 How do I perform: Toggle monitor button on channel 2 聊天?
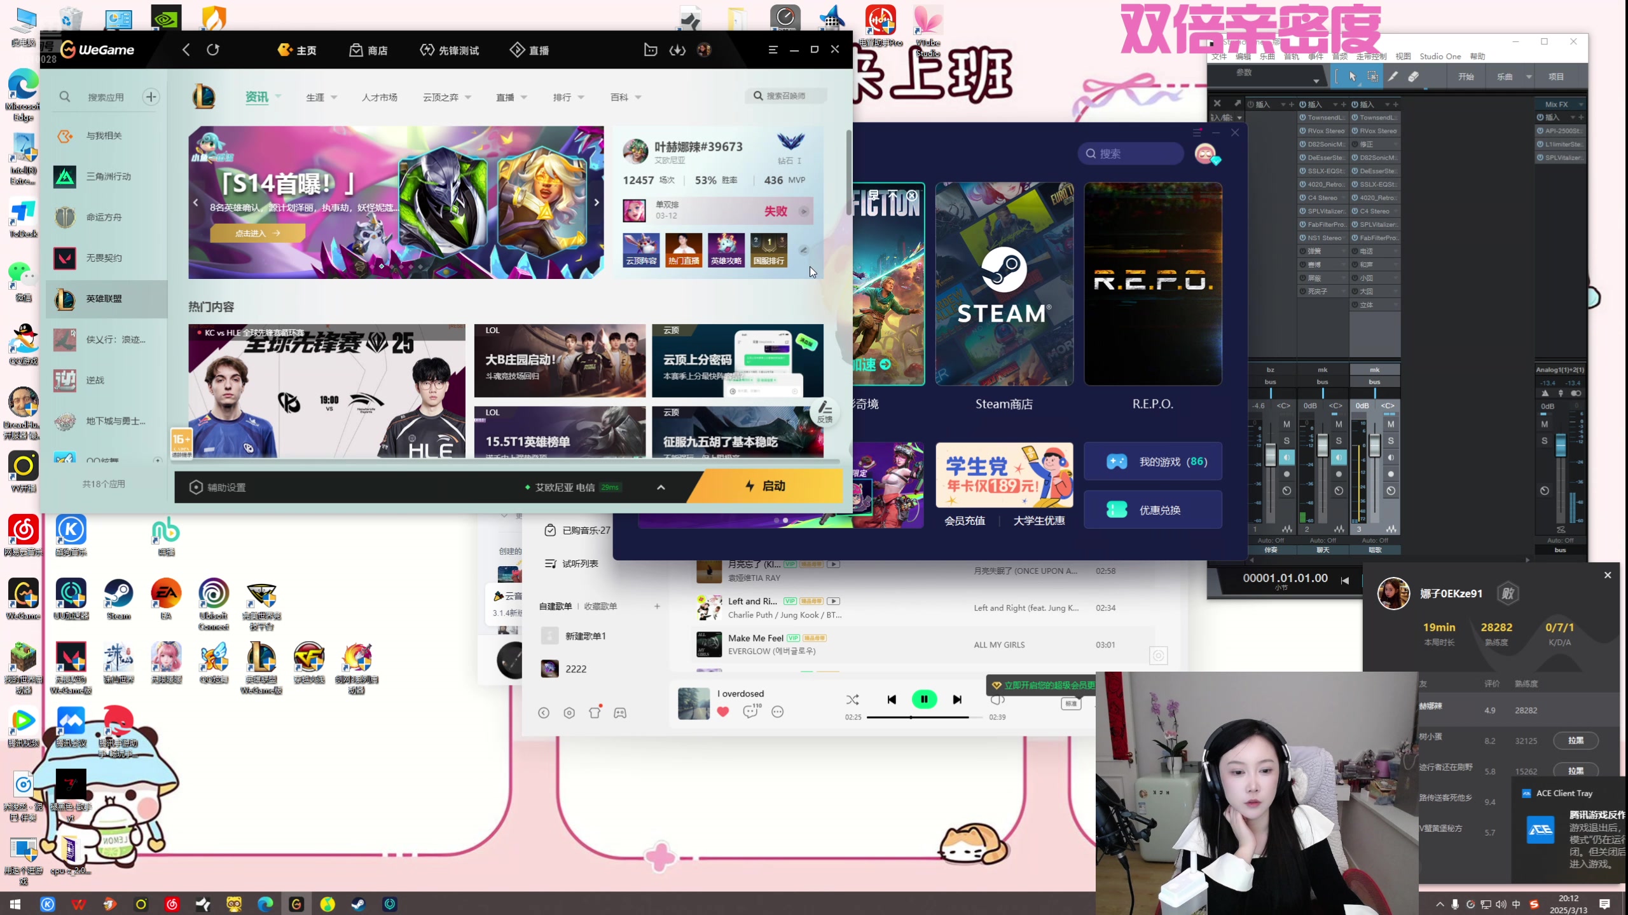coord(1339,457)
